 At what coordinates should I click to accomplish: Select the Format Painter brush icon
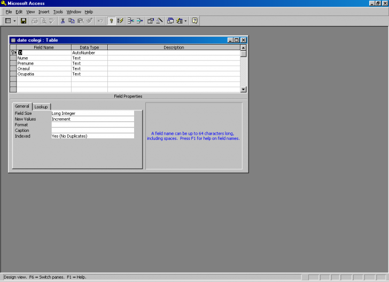(89, 21)
